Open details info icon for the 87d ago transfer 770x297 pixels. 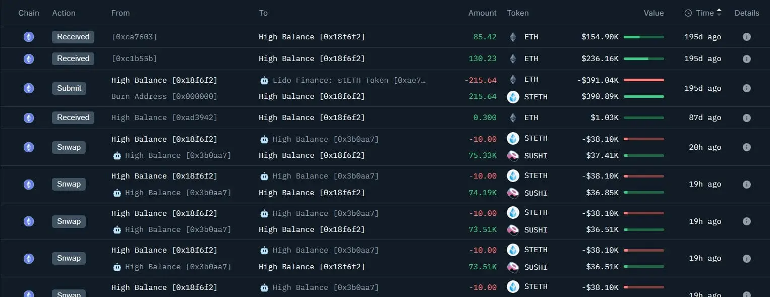point(747,117)
